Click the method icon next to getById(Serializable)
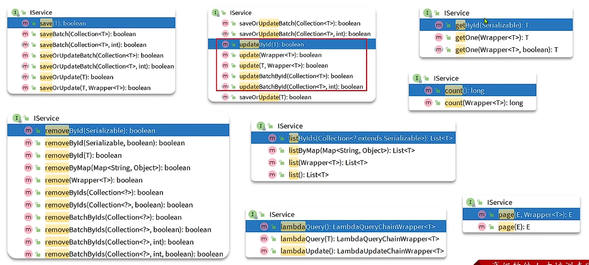The height and width of the screenshot is (265, 589). (x=439, y=25)
